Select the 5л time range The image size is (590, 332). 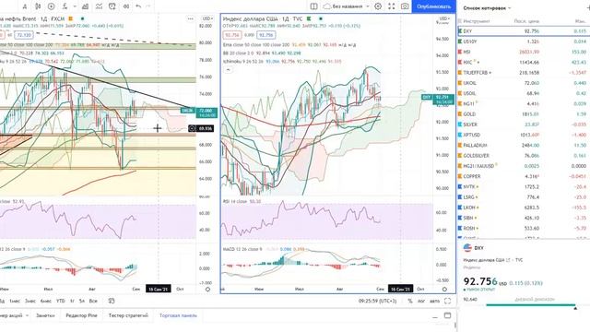(x=82, y=301)
